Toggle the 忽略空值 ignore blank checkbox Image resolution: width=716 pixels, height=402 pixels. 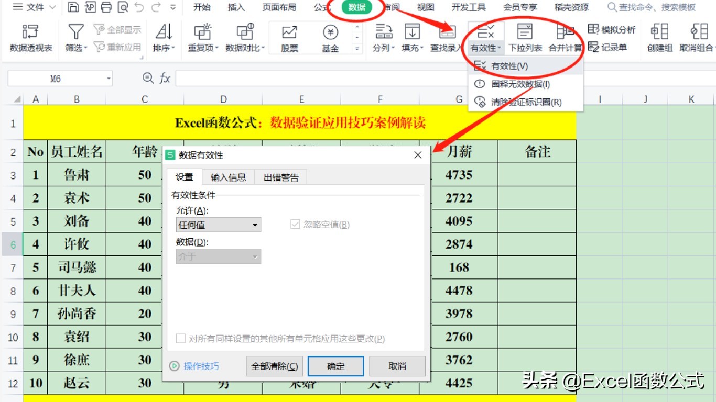295,224
